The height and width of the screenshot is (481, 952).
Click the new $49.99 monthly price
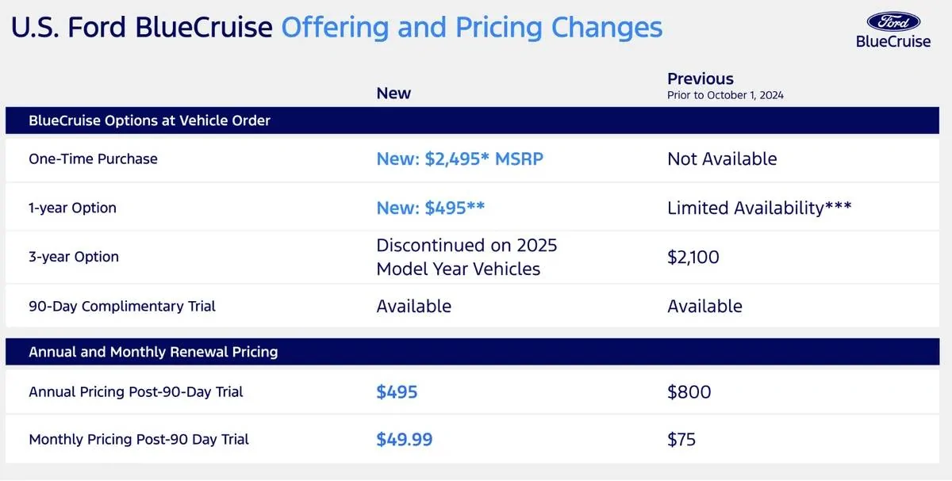tap(405, 439)
